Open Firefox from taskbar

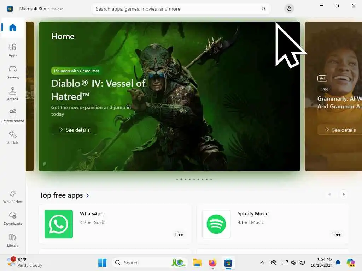tap(212, 263)
